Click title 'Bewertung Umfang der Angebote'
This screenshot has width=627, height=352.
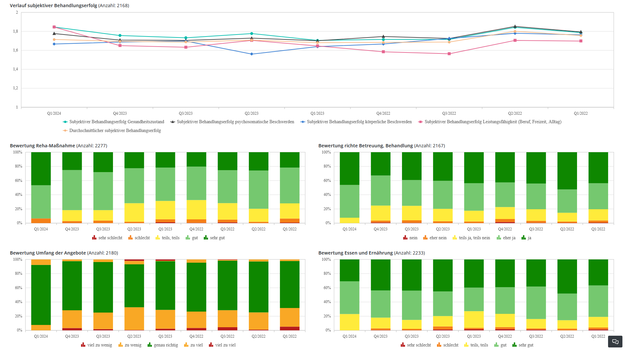click(x=48, y=253)
